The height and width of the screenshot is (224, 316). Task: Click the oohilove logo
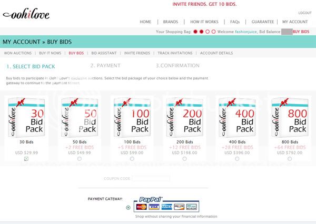(26, 14)
